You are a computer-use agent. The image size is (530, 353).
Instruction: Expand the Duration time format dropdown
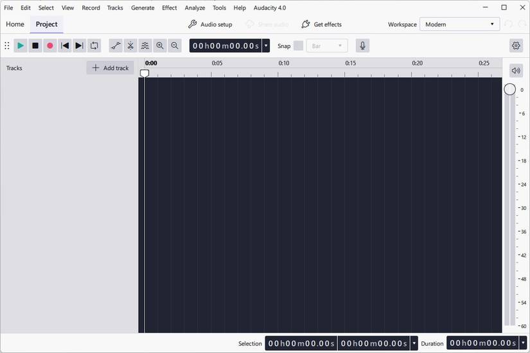[x=523, y=343]
